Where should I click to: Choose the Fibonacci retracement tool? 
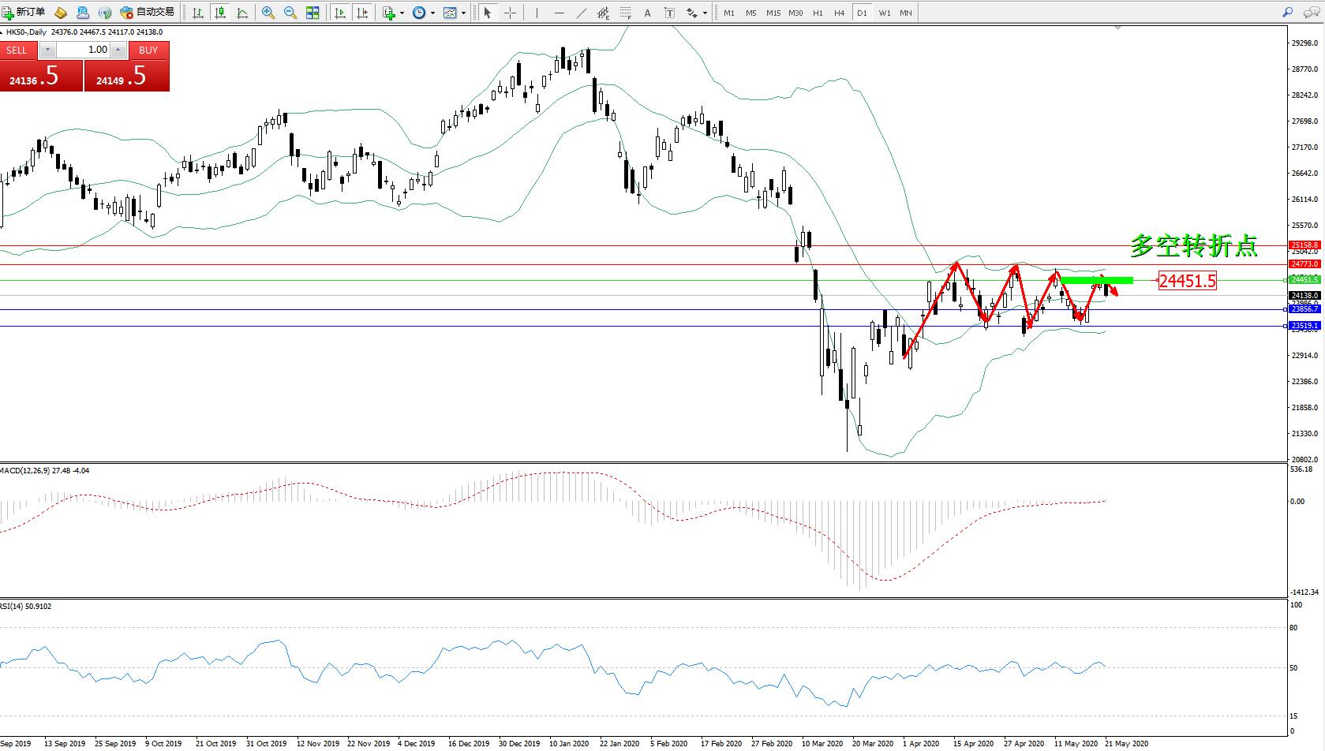pos(625,13)
